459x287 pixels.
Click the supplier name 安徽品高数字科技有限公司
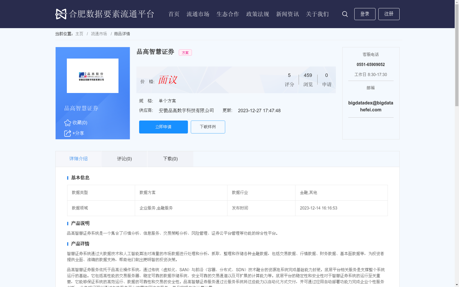186,110
